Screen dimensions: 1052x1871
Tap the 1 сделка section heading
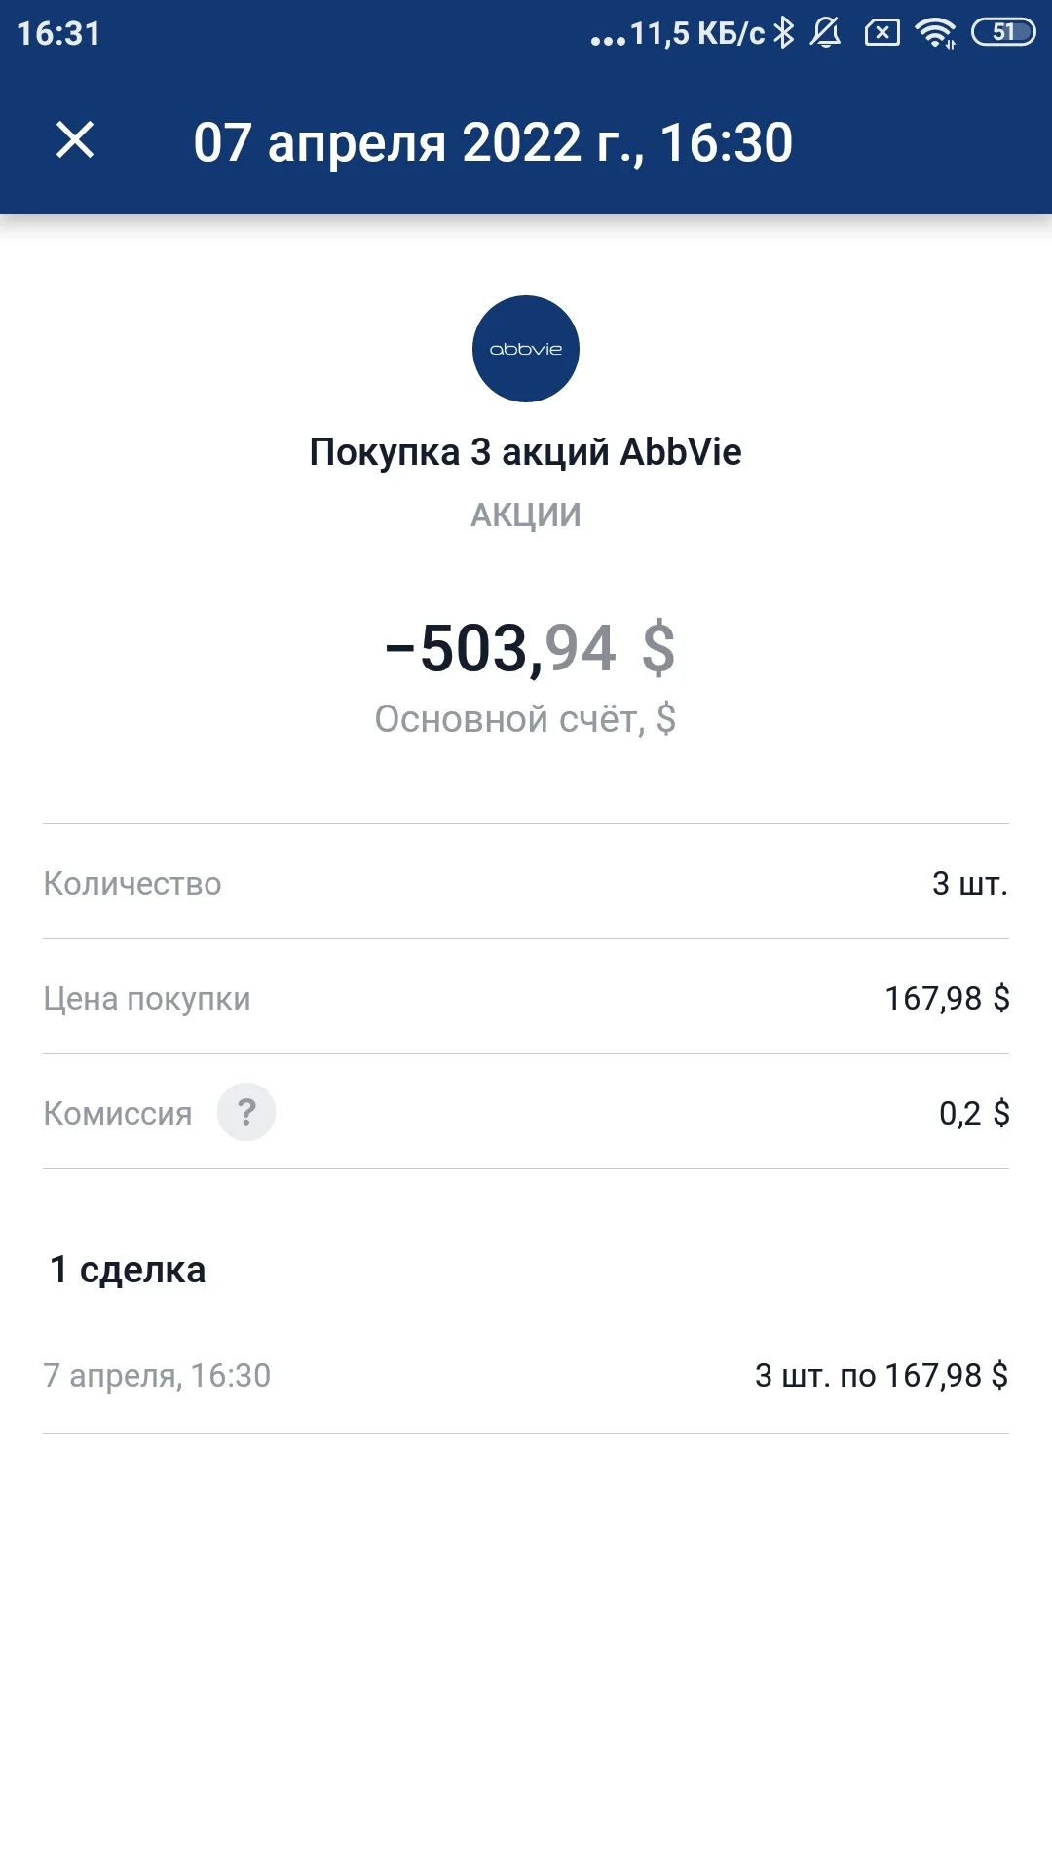128,1270
